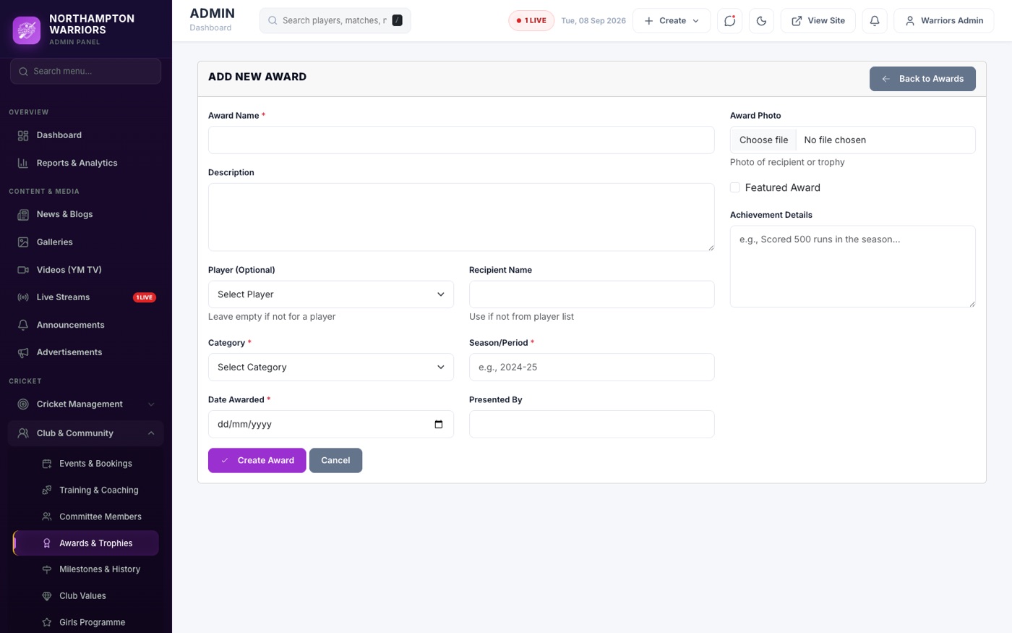Click the Date Awarded dd/mm/yyyy field

331,424
